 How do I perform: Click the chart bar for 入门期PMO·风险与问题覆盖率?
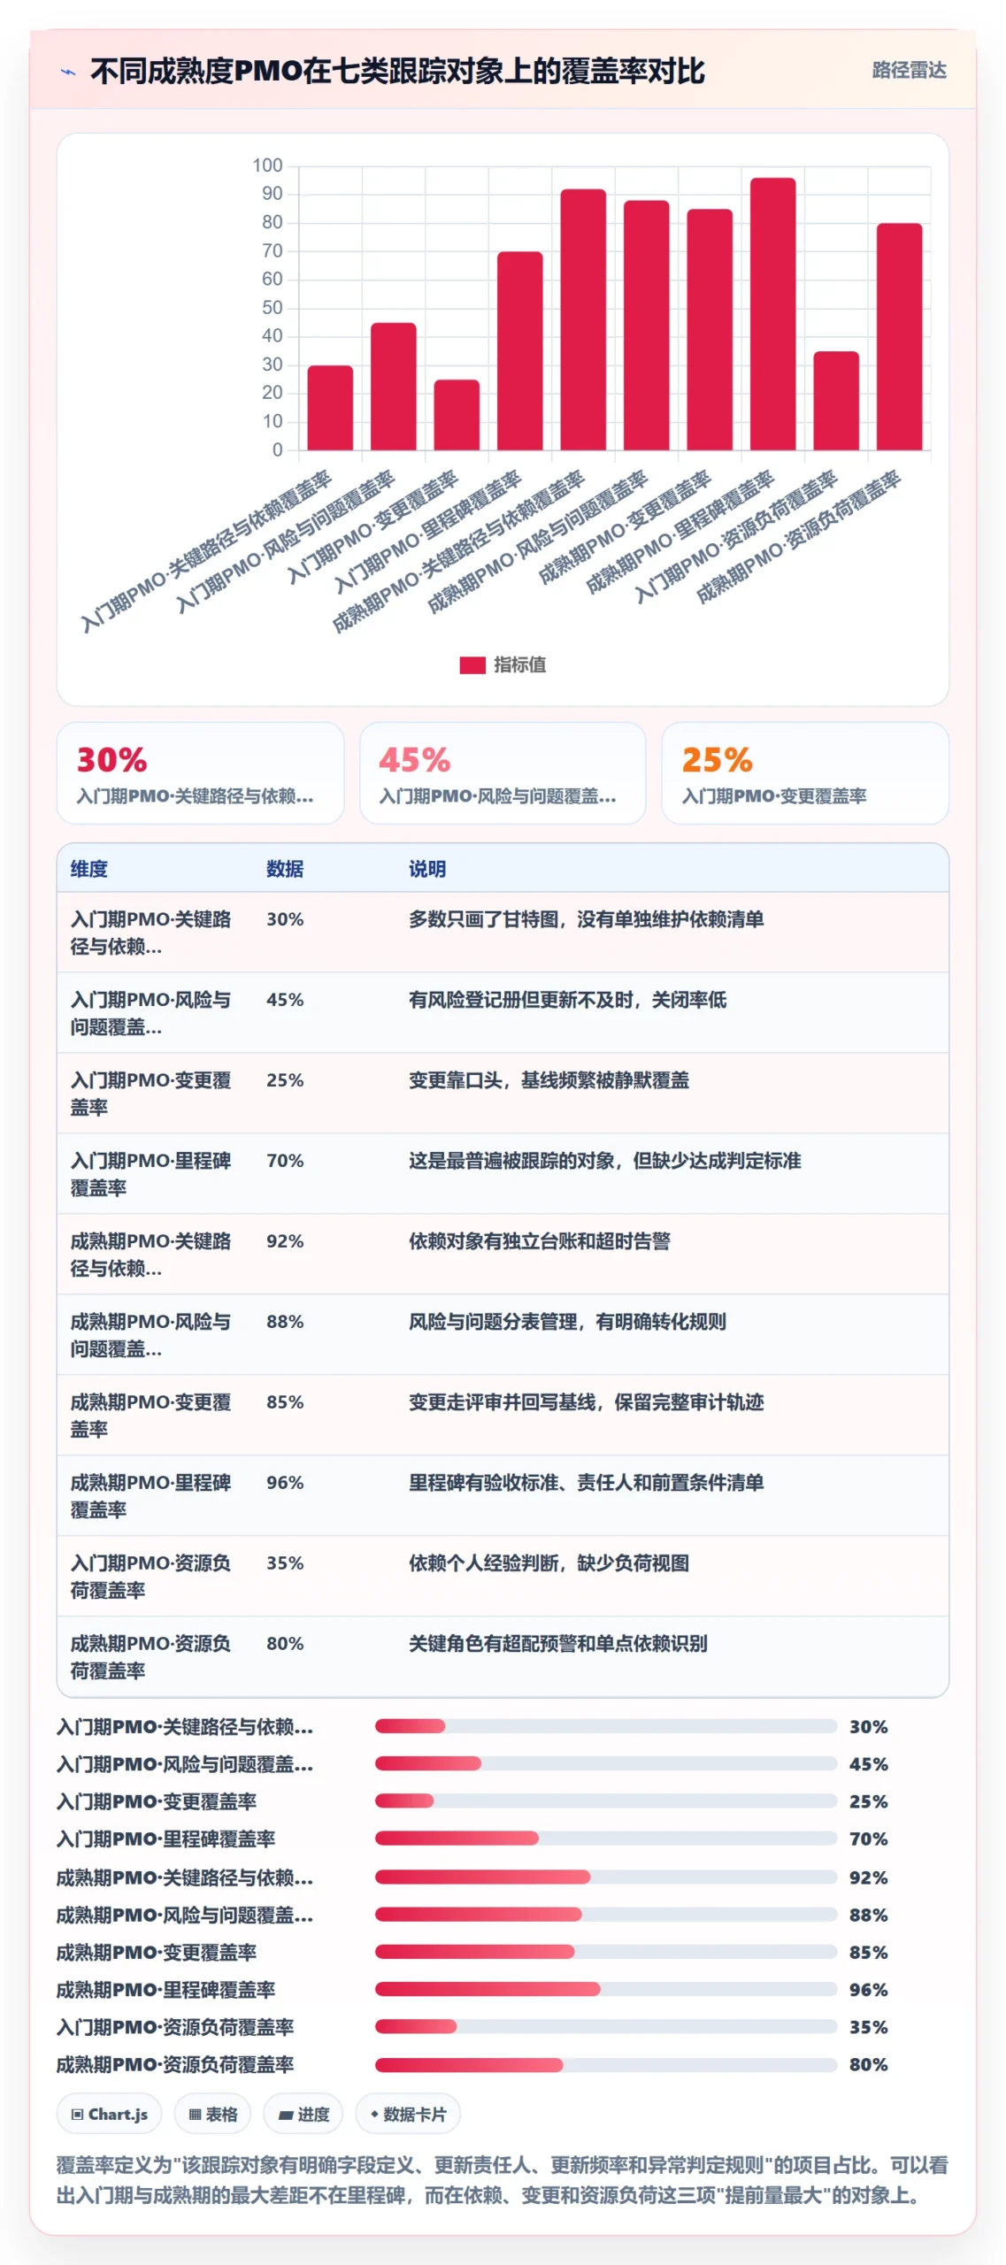[393, 386]
